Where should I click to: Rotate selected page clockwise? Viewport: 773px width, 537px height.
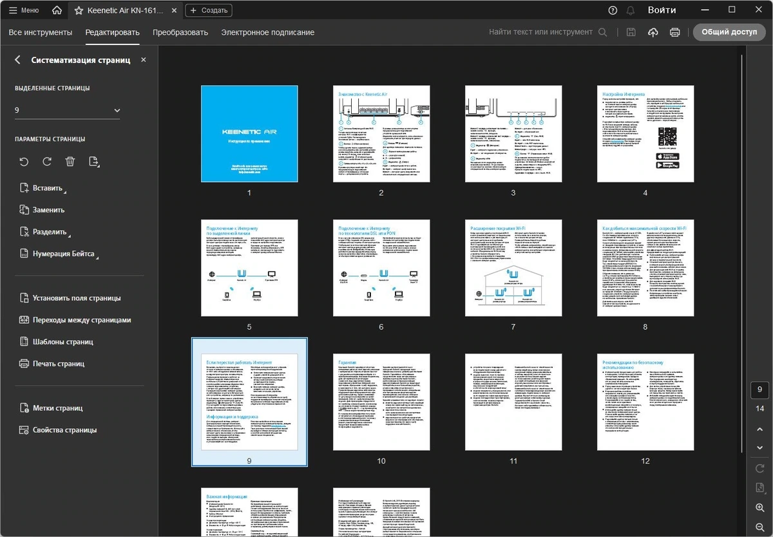click(47, 162)
